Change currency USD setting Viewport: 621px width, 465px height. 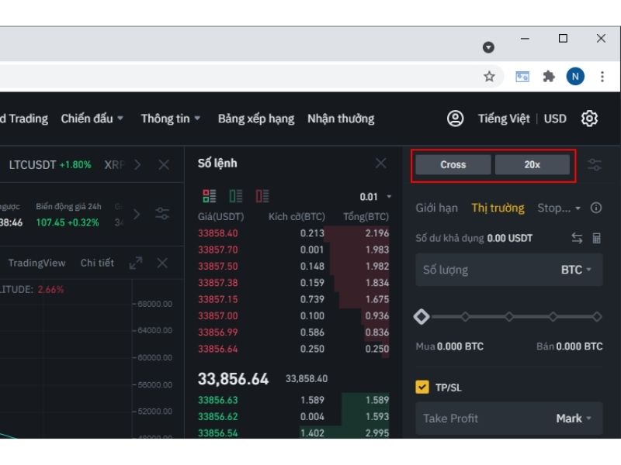(x=555, y=119)
